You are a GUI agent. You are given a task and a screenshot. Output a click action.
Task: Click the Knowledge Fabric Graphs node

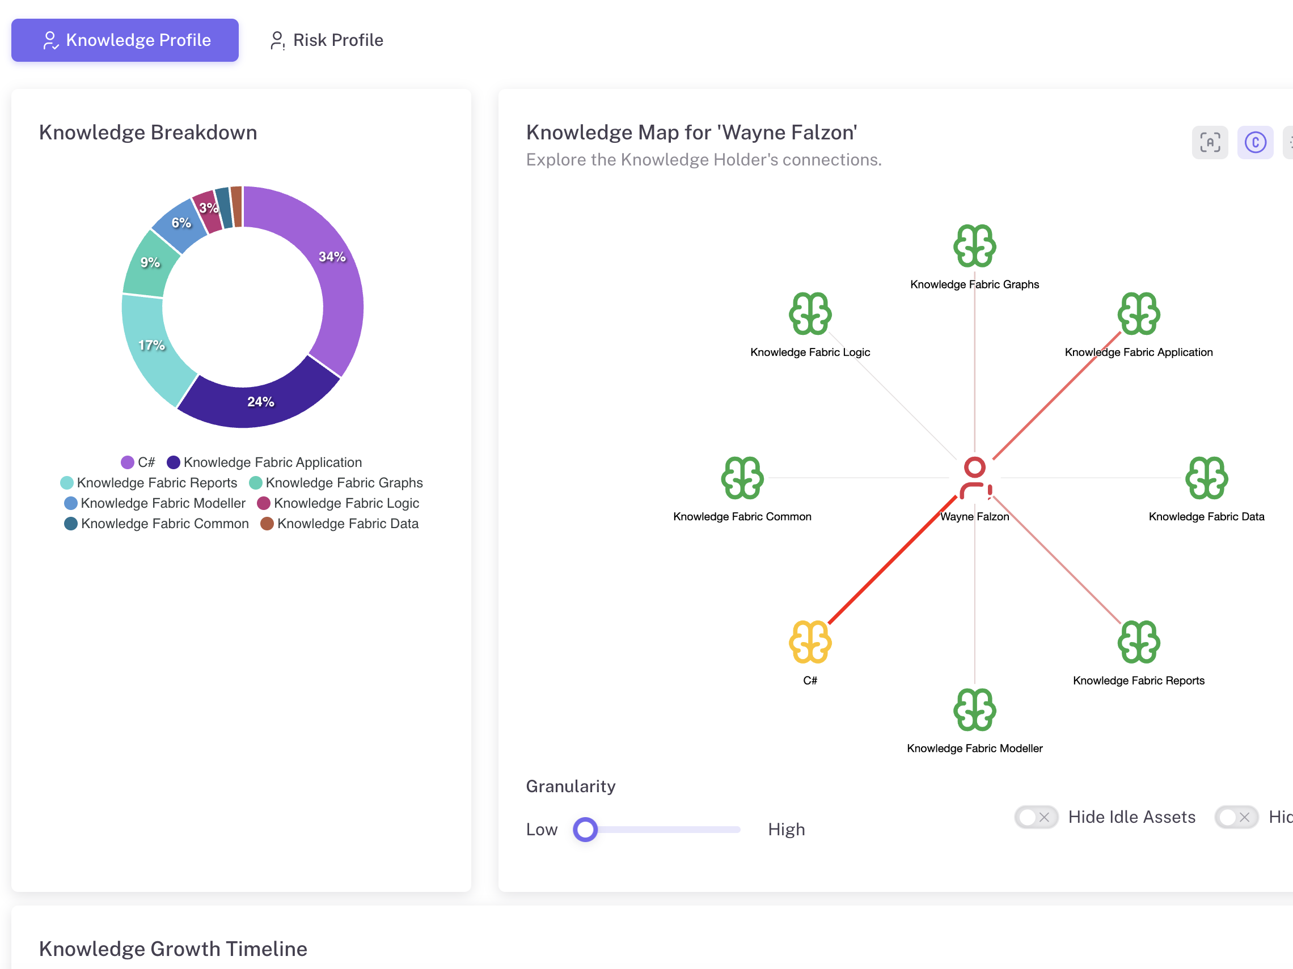(973, 245)
